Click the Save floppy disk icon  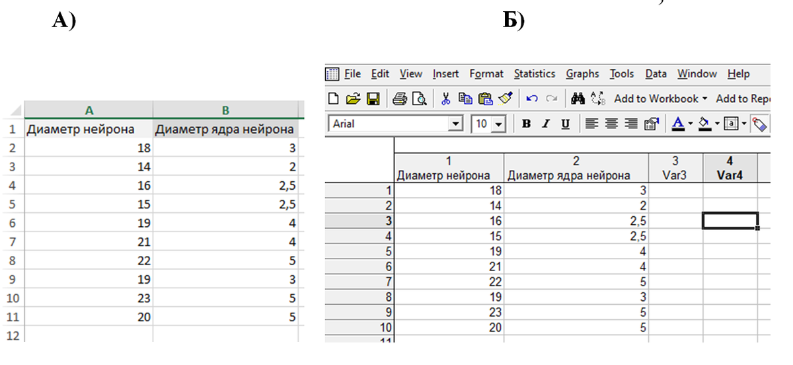click(x=373, y=99)
